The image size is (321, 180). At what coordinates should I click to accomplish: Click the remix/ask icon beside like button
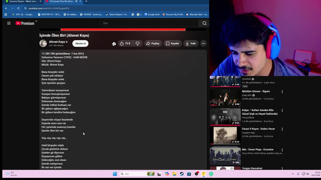[x=114, y=44]
